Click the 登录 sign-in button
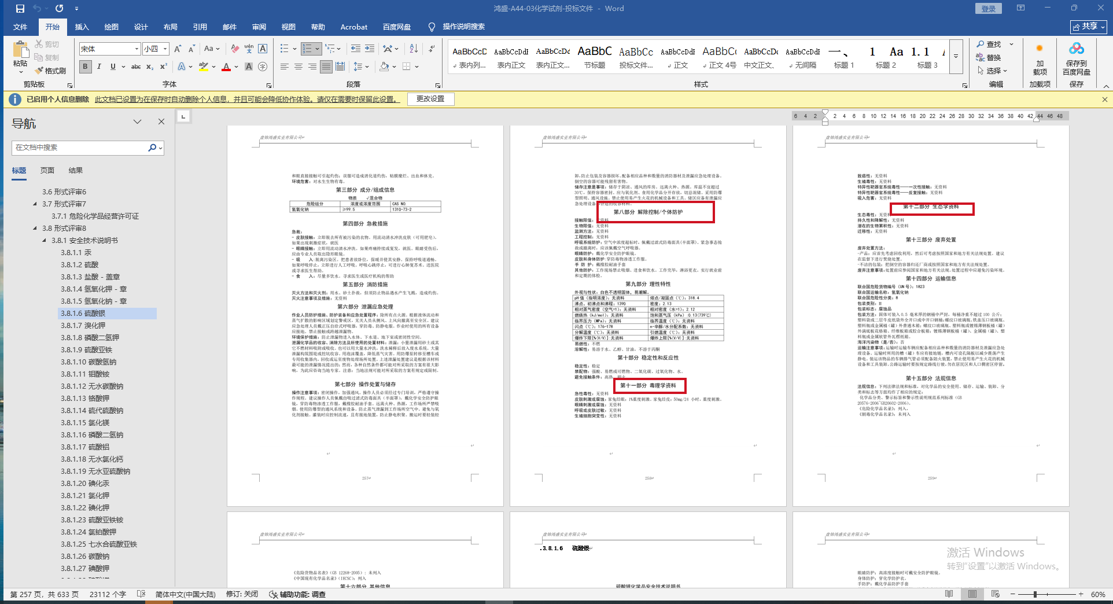1113x604 pixels. 989,9
